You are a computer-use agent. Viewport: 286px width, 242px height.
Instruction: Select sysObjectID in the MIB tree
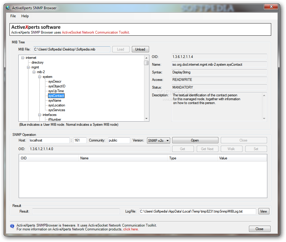pos(57,86)
